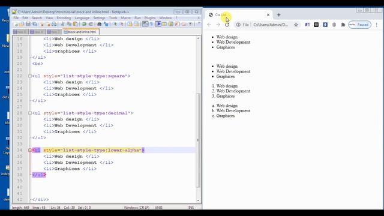Click the Paused profile button
This screenshot has height=216, width=384.
pyautogui.click(x=360, y=25)
